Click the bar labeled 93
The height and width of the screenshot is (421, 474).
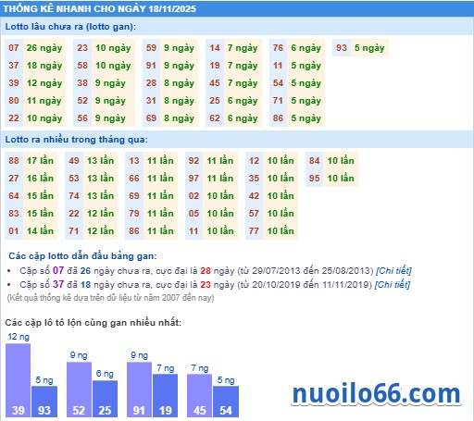44,402
